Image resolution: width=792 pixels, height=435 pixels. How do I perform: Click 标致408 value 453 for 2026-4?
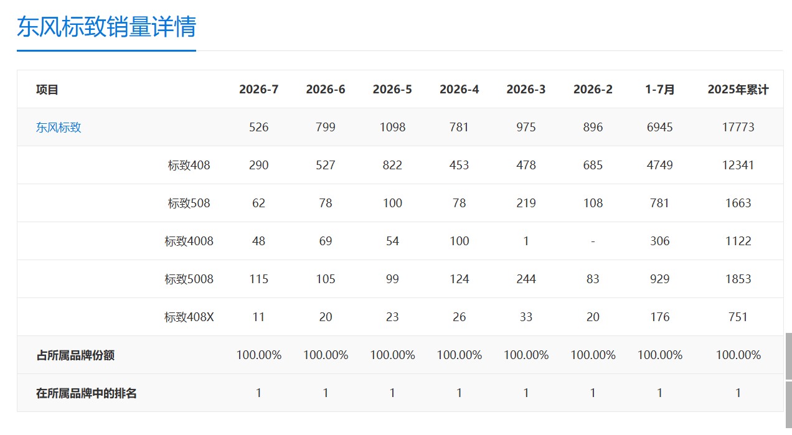[x=460, y=166]
